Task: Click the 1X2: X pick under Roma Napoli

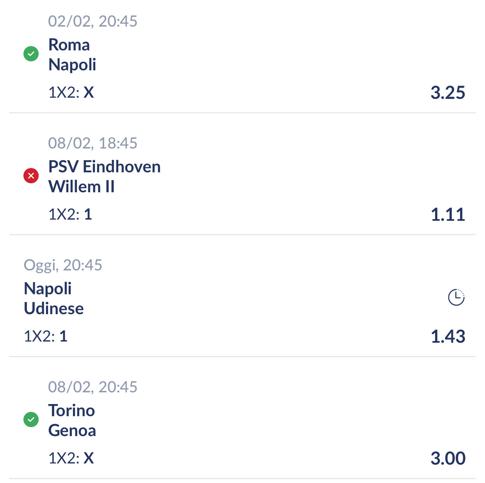Action: tap(71, 93)
